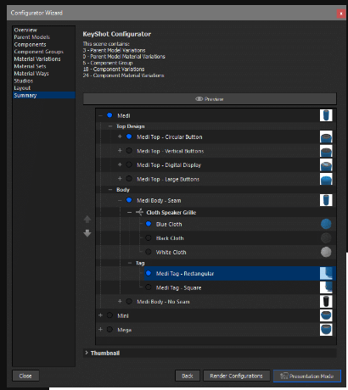Select the Summary wizard page
348x390 pixels.
44,95
